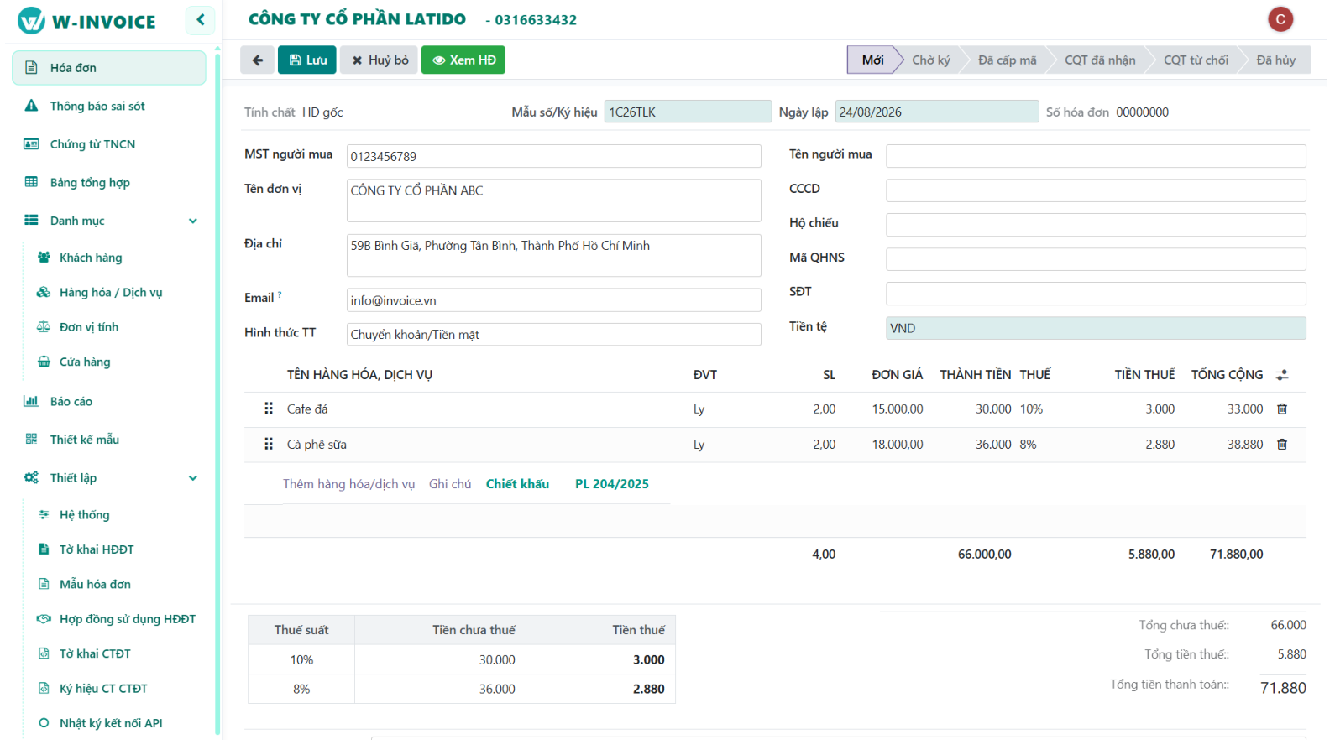Select the Đã hủy status step

(x=1275, y=60)
